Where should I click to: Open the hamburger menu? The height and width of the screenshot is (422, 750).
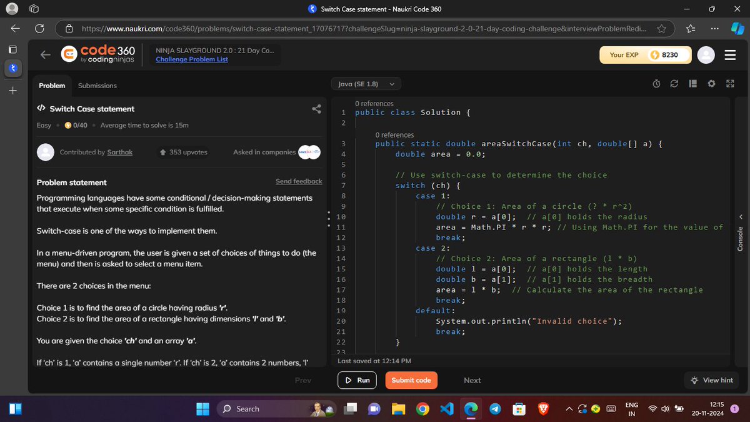730,55
